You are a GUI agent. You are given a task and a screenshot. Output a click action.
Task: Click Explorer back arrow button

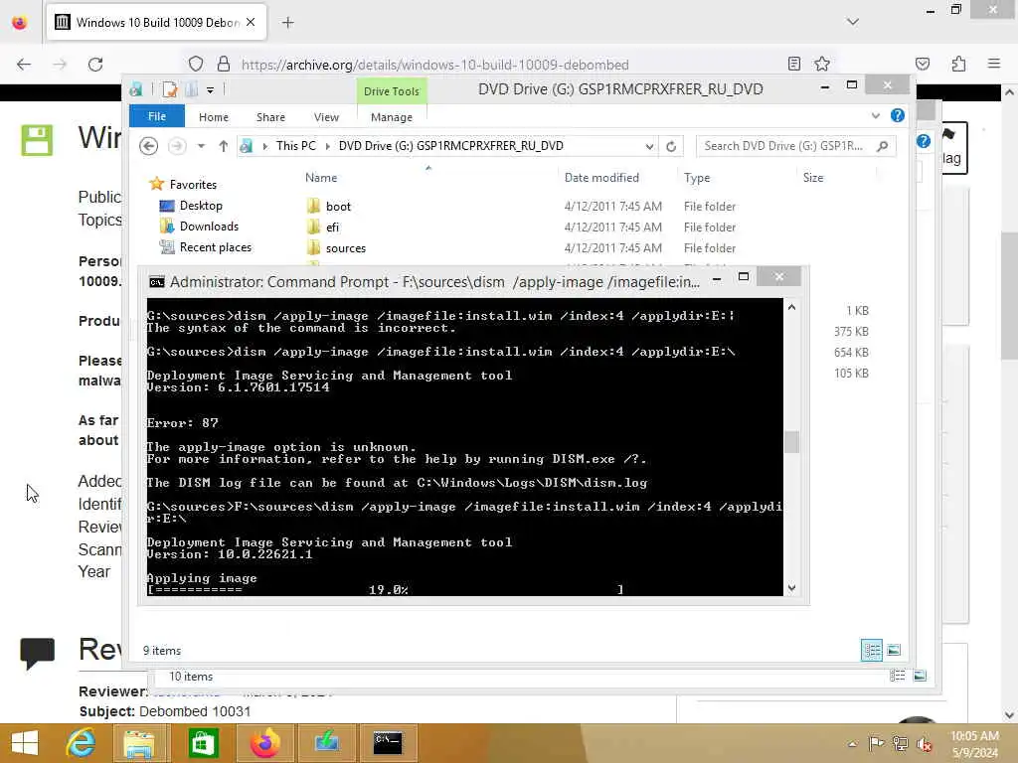[149, 146]
